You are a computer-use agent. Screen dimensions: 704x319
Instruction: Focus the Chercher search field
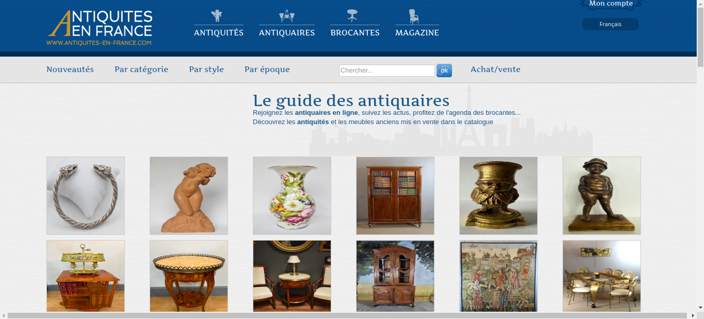[x=387, y=70]
